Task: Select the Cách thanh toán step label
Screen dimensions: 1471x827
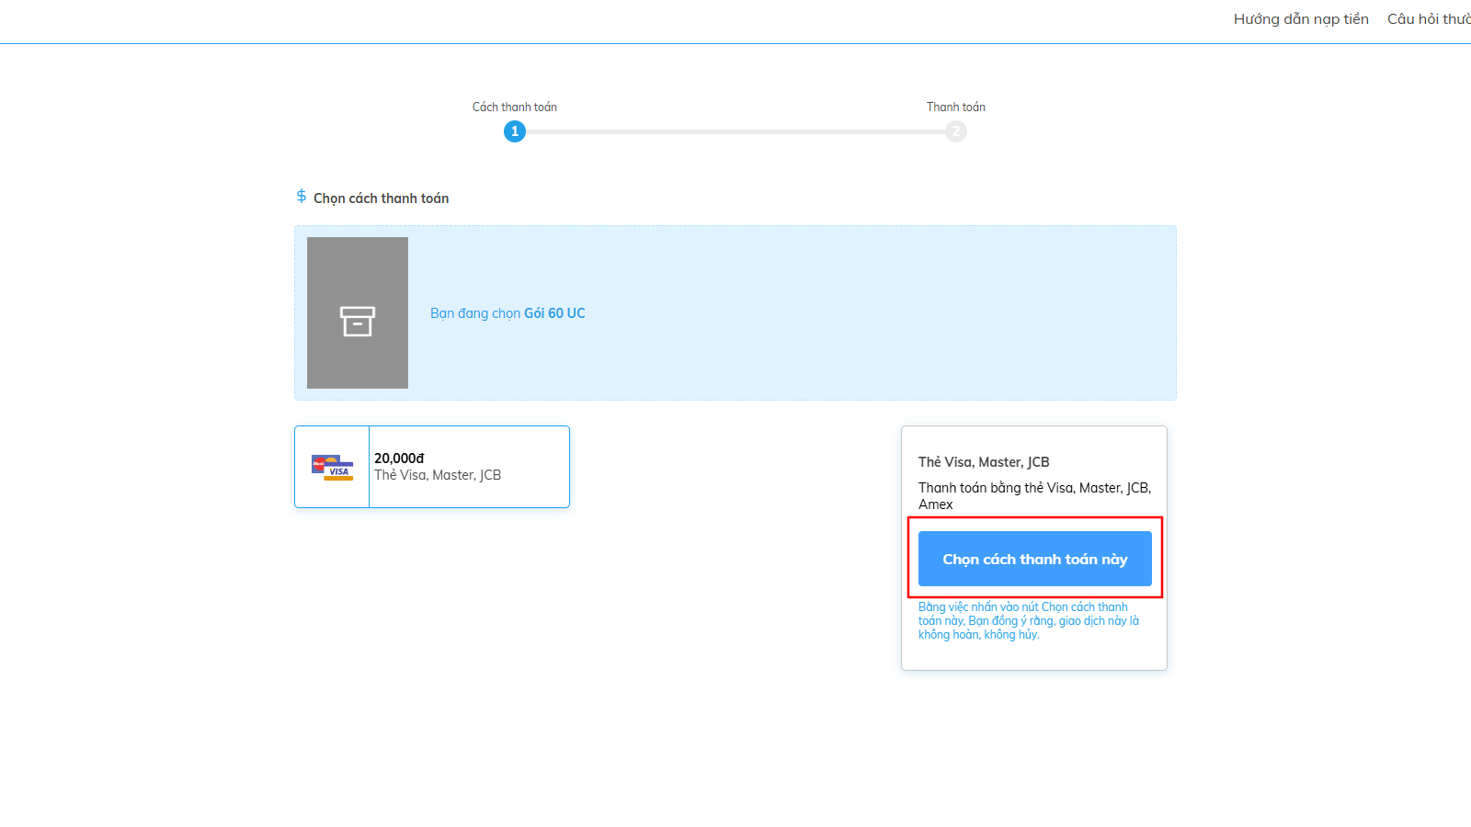Action: 515,108
